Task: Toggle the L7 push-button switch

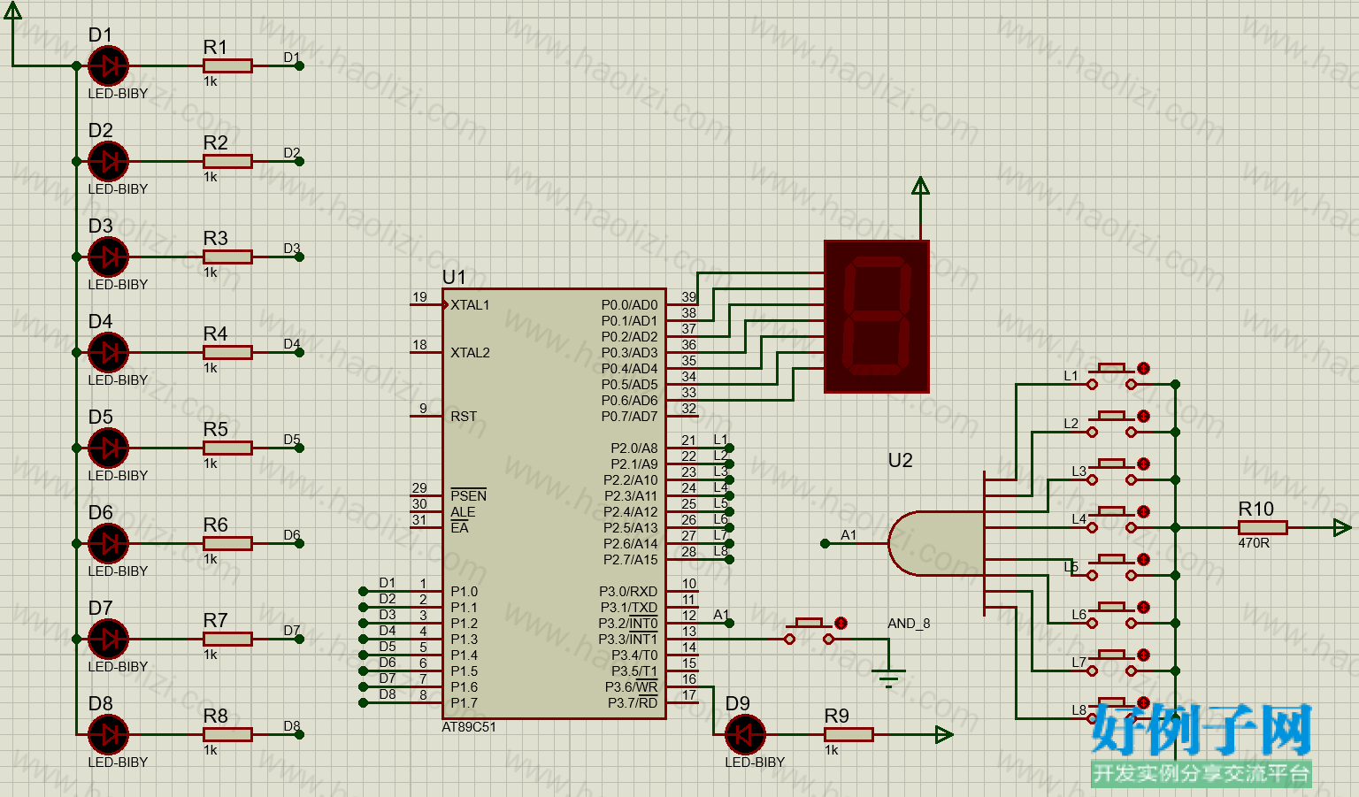Action: 1113,662
